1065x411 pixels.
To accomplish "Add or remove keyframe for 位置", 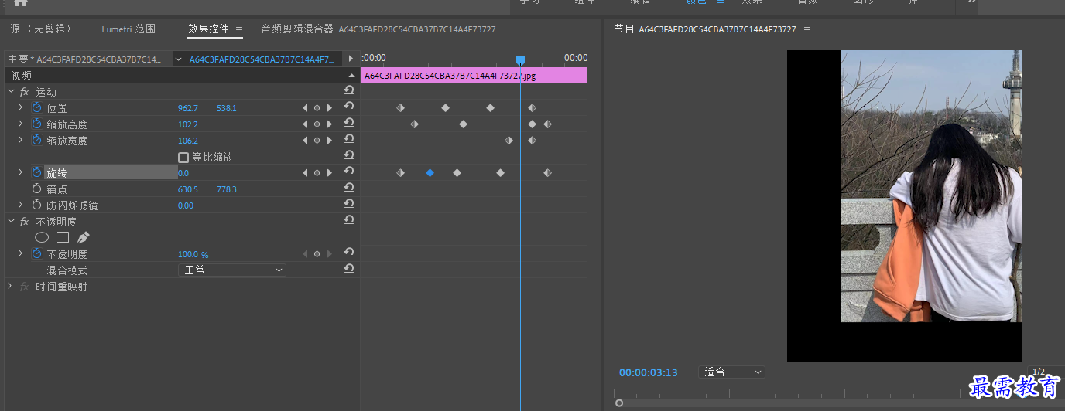I will tap(317, 108).
